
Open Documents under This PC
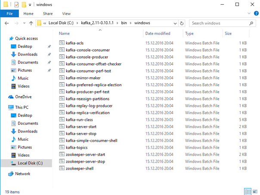28,123
